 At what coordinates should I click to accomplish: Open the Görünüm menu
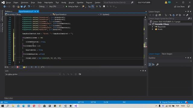coord(24,2)
